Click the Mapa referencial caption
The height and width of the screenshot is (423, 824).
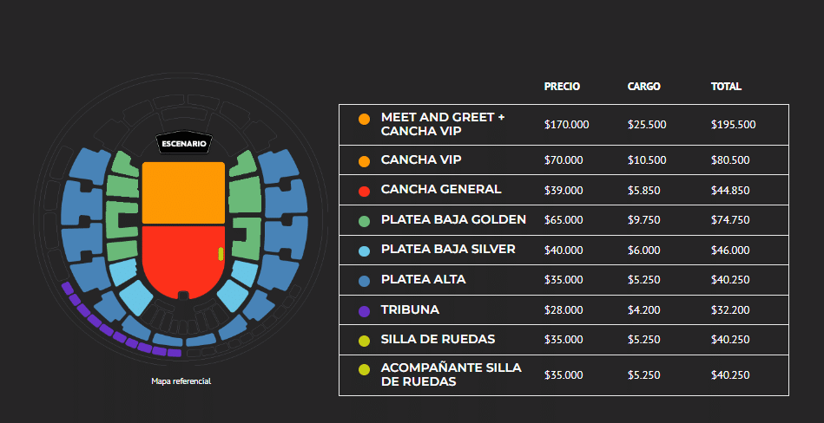click(x=181, y=381)
